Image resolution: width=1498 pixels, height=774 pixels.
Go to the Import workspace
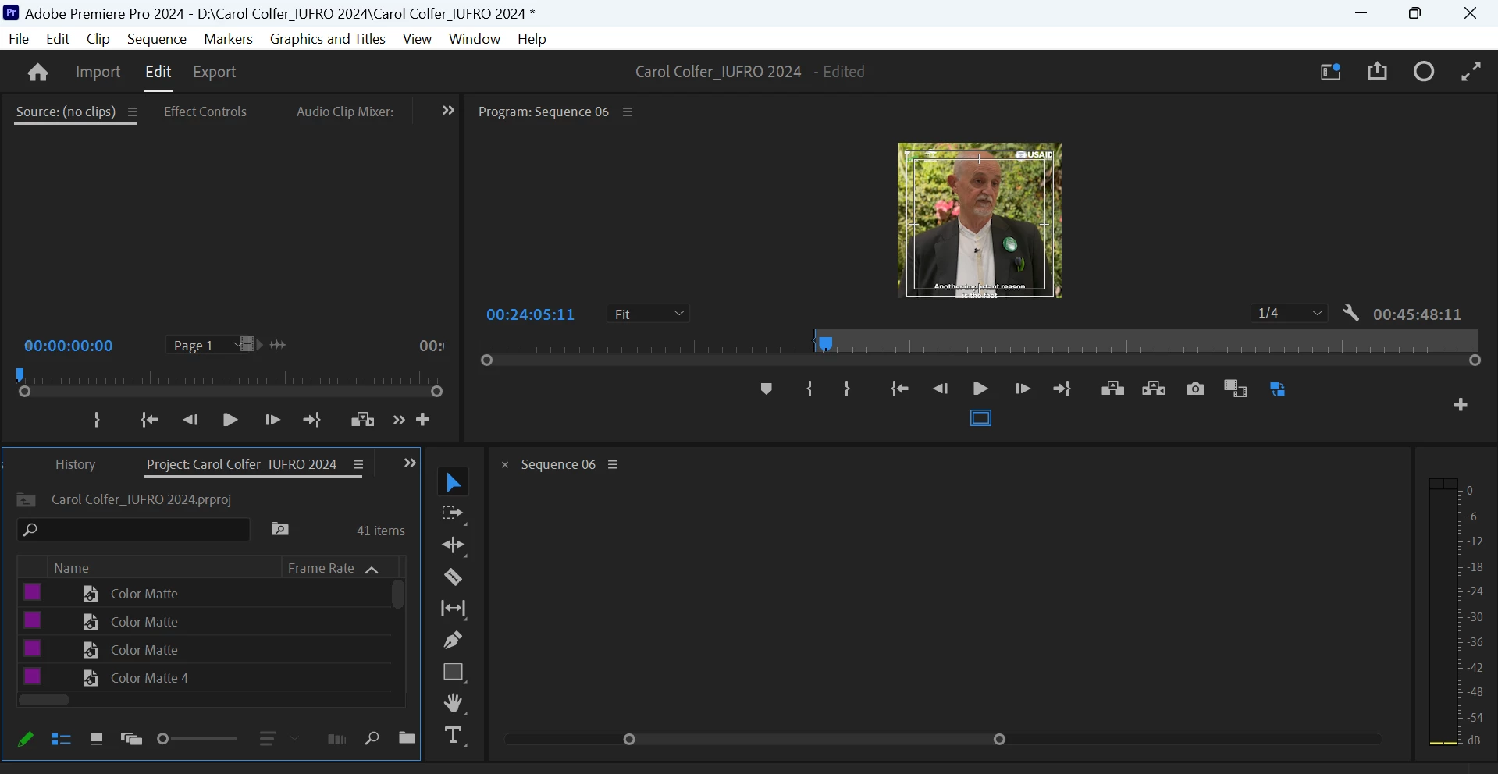pos(98,72)
